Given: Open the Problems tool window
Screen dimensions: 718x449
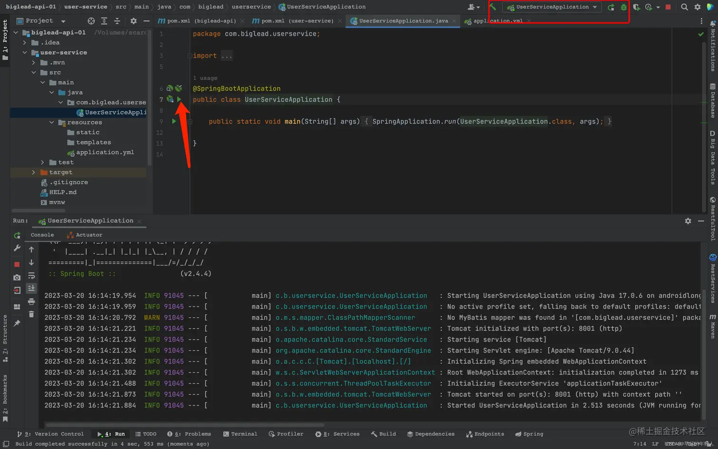Looking at the screenshot, I should (189, 434).
